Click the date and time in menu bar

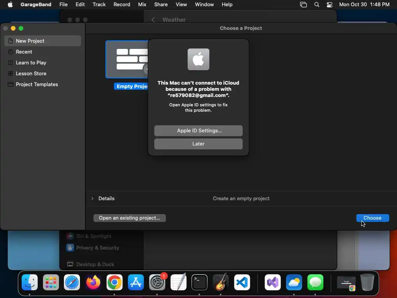[364, 4]
